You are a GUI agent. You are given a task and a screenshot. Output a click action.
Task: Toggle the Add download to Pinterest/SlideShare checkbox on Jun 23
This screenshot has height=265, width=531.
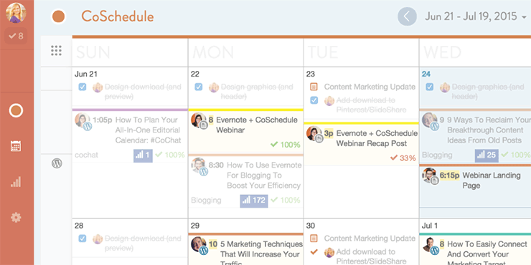click(x=314, y=100)
